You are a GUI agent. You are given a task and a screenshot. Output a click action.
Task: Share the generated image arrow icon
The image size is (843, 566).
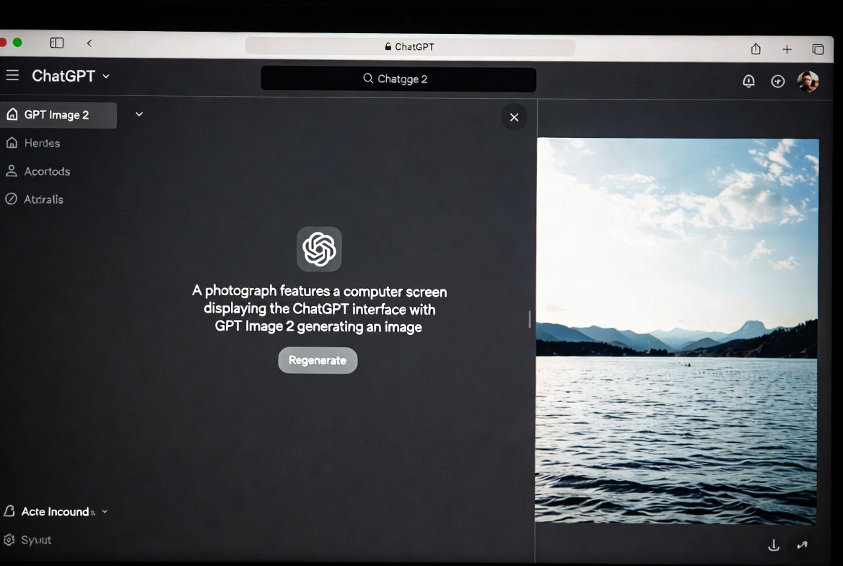pyautogui.click(x=802, y=545)
